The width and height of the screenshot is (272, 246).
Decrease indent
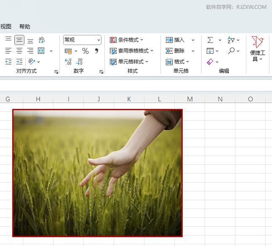point(8,62)
